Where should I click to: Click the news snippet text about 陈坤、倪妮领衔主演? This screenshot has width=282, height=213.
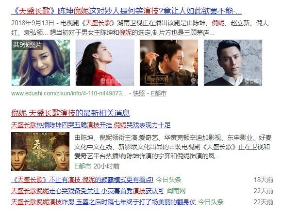tap(173, 147)
